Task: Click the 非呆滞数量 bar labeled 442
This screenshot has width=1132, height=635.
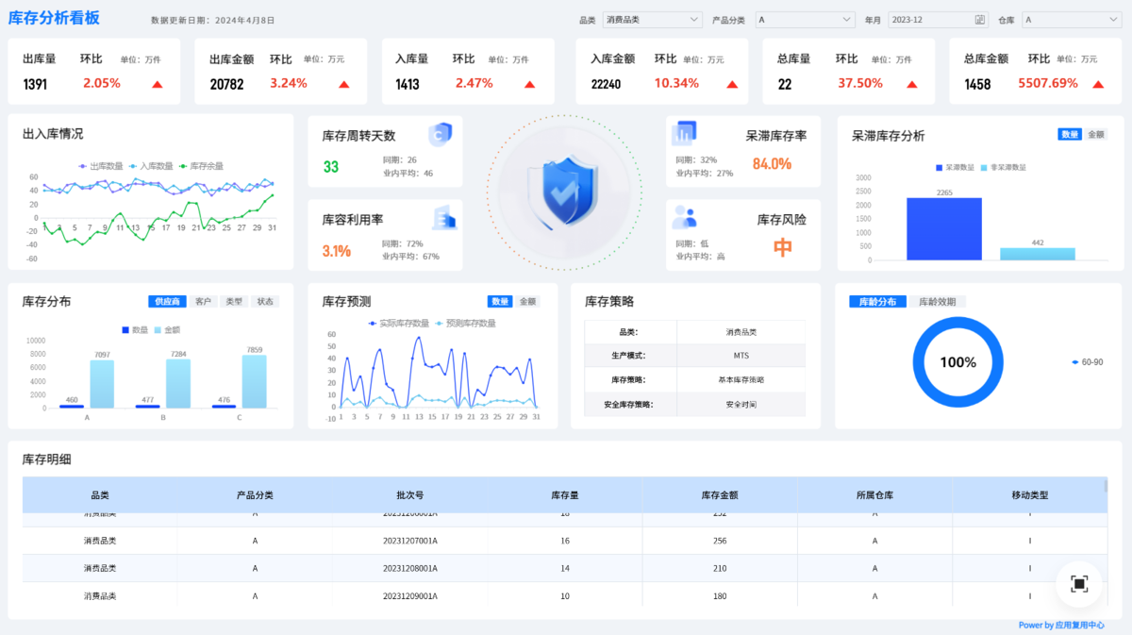Action: [x=1038, y=254]
